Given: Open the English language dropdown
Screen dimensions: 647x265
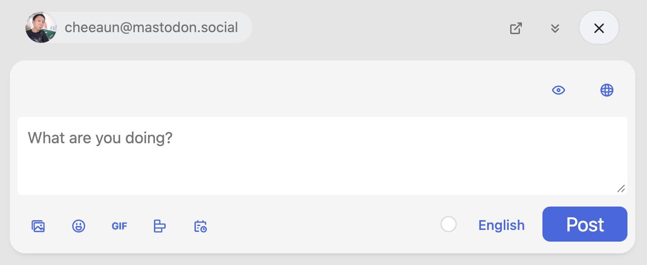Looking at the screenshot, I should 501,225.
